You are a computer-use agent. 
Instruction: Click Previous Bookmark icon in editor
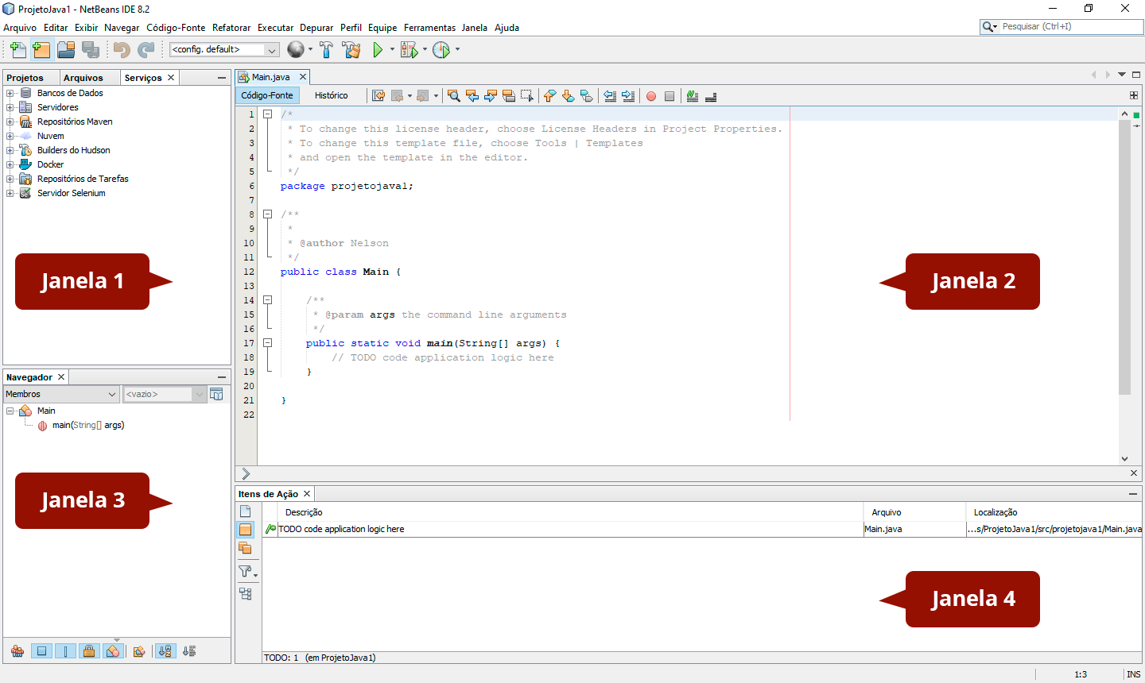click(x=549, y=96)
